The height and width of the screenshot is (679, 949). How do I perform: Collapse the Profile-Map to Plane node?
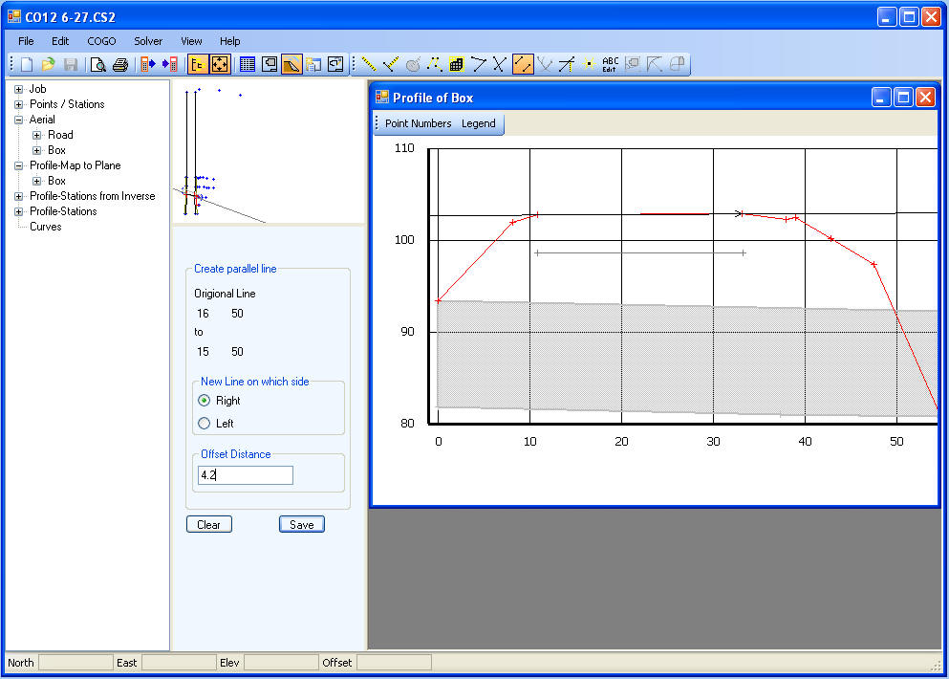point(19,165)
